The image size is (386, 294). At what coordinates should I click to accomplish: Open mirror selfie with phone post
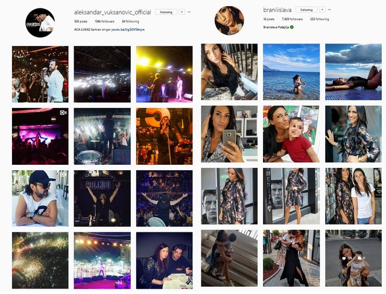(229, 134)
